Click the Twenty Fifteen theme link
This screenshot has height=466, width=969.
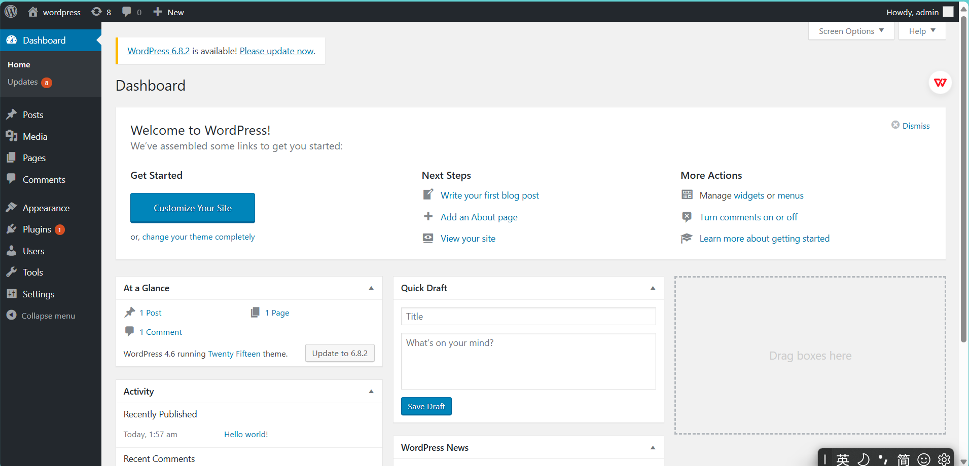234,354
